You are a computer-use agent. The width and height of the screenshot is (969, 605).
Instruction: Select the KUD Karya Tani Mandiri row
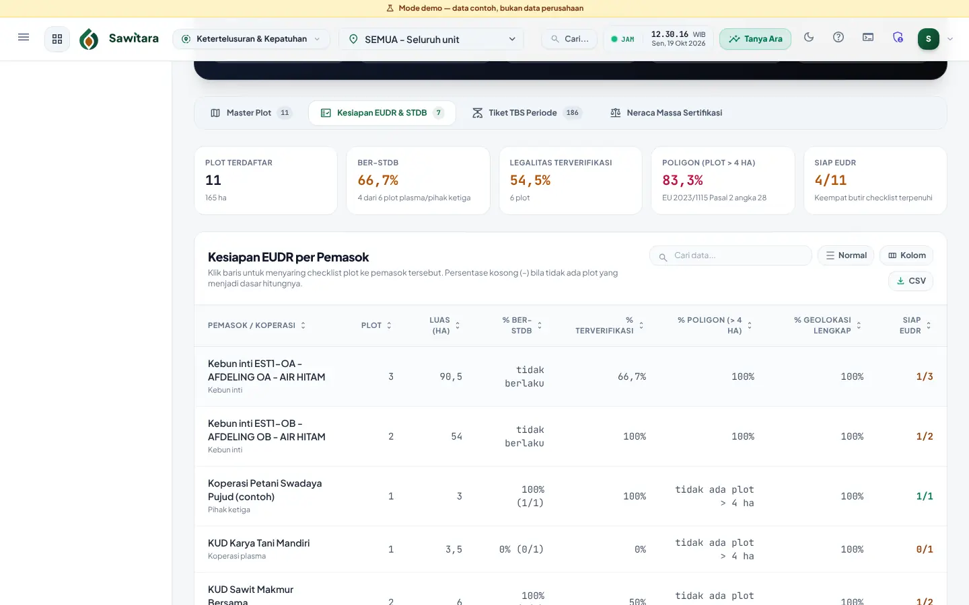(x=571, y=549)
